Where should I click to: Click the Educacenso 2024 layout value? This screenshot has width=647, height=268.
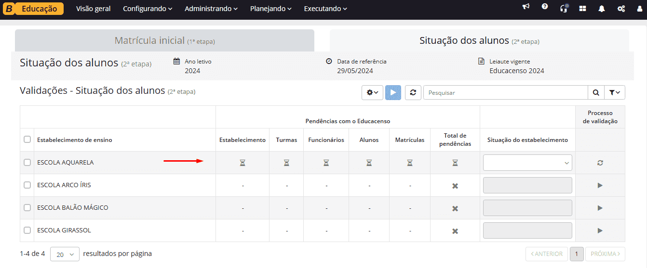pyautogui.click(x=517, y=71)
